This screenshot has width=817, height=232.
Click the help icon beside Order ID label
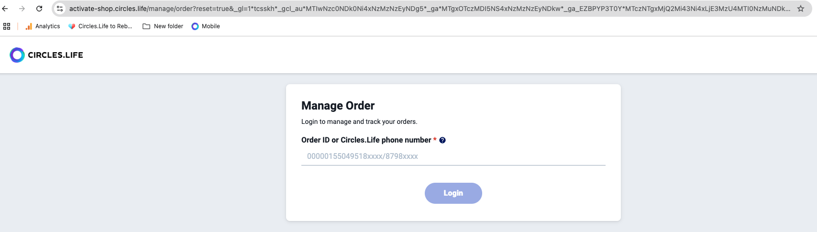pyautogui.click(x=442, y=140)
